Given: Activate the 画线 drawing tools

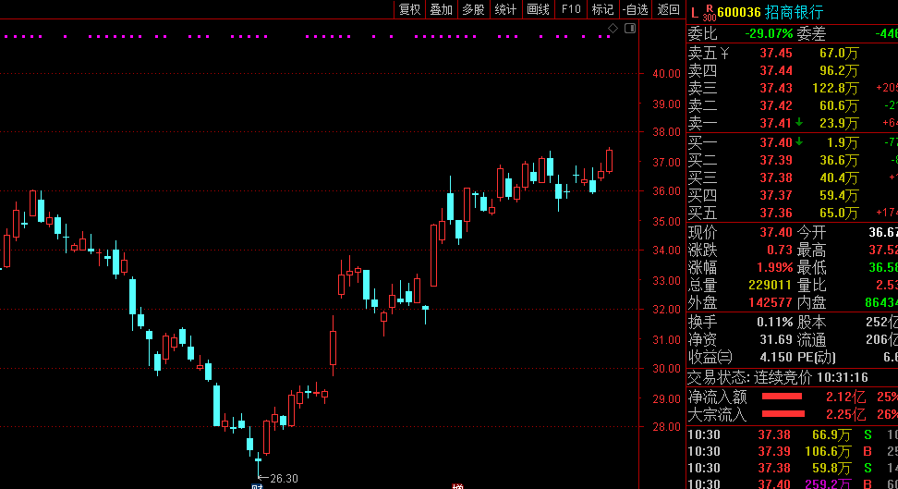Looking at the screenshot, I should coord(539,9).
